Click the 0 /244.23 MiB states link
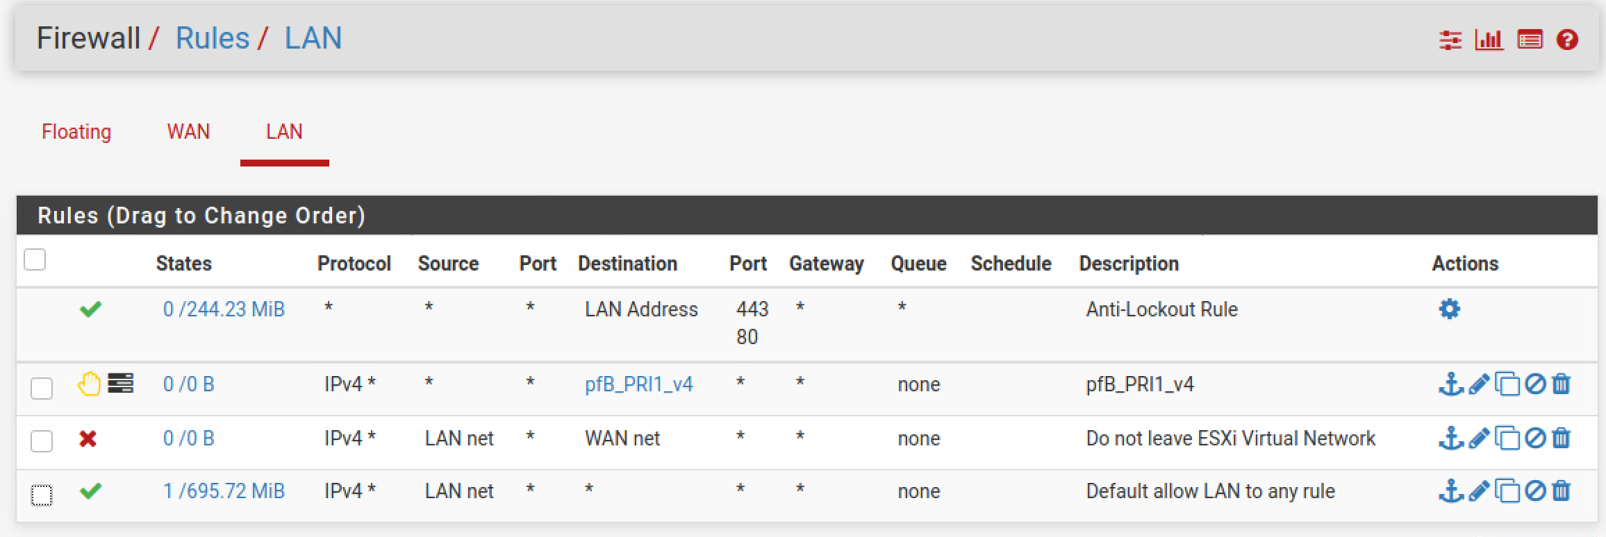1606x537 pixels. (x=224, y=309)
